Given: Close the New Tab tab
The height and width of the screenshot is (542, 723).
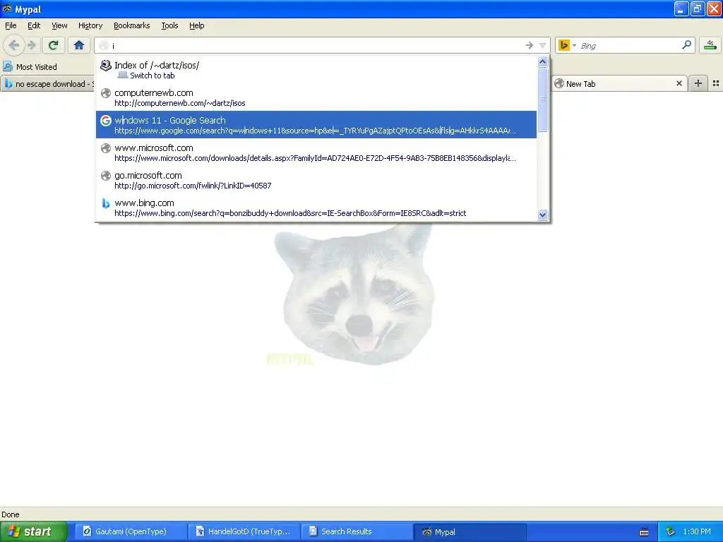Looking at the screenshot, I should click(679, 83).
